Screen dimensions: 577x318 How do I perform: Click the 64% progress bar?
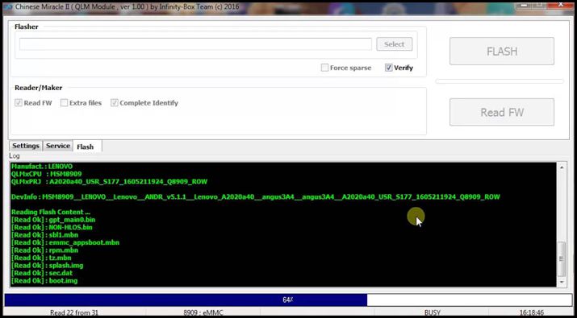[288, 299]
